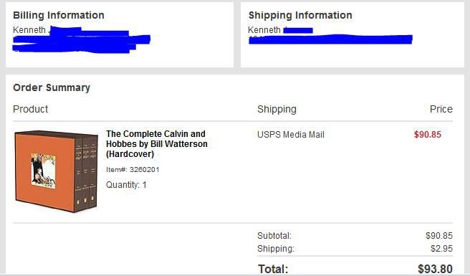The width and height of the screenshot is (470, 276).
Task: Click the Calvin and Hobbes box set thumbnail
Action: [x=56, y=171]
